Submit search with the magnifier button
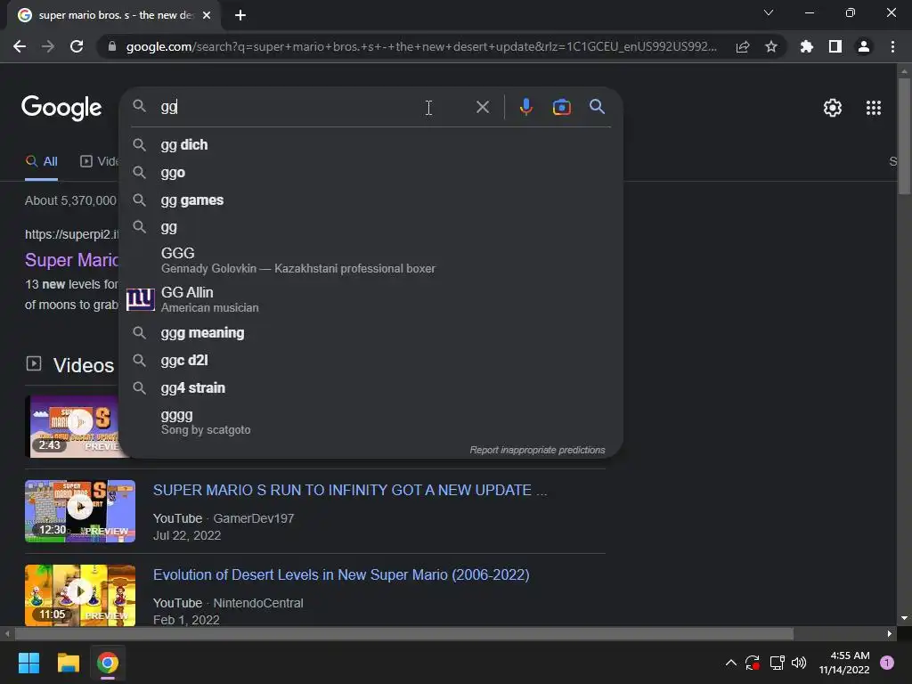 tap(597, 107)
